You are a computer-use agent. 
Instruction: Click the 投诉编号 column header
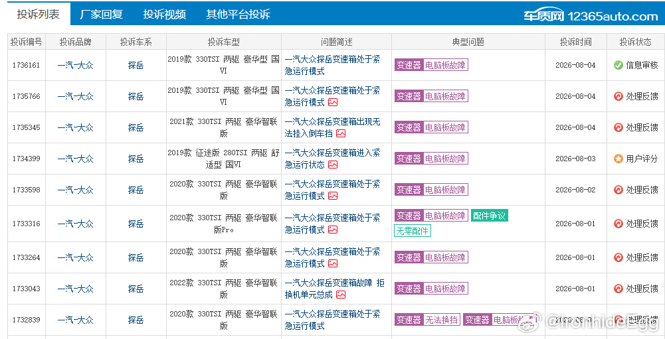pyautogui.click(x=27, y=42)
